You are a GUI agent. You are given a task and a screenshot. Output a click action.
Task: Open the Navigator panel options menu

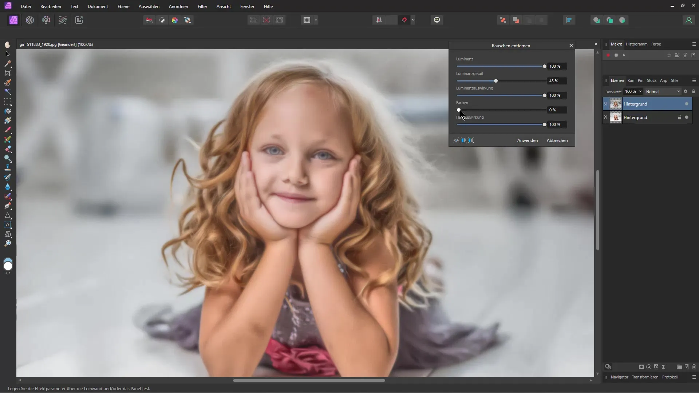694,377
